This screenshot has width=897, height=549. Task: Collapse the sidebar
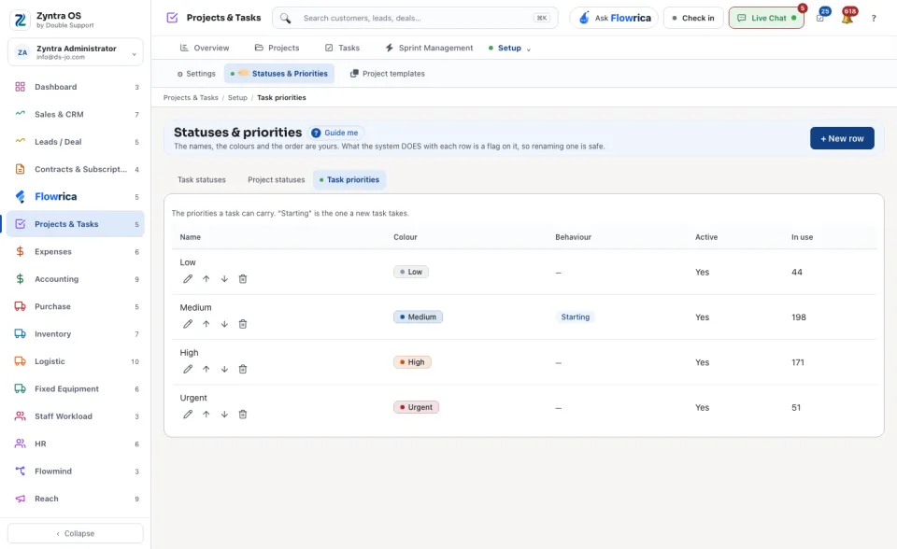coord(76,533)
